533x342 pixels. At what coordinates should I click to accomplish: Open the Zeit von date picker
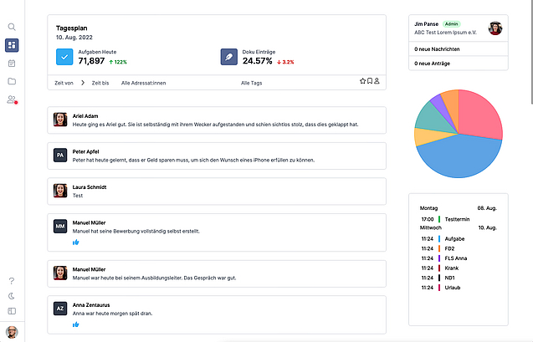tap(64, 83)
